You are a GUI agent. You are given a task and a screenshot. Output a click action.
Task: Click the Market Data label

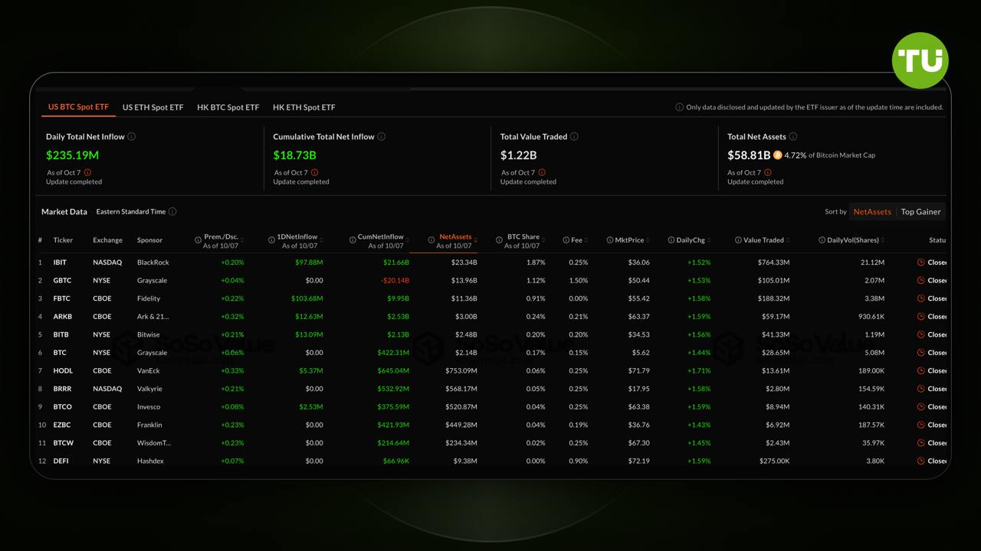[x=64, y=211]
